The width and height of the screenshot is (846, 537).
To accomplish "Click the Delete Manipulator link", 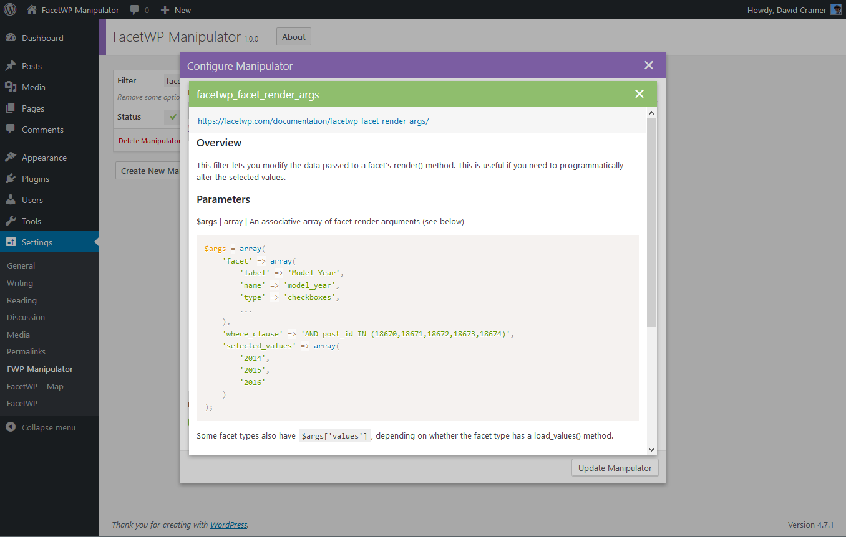I will (148, 141).
